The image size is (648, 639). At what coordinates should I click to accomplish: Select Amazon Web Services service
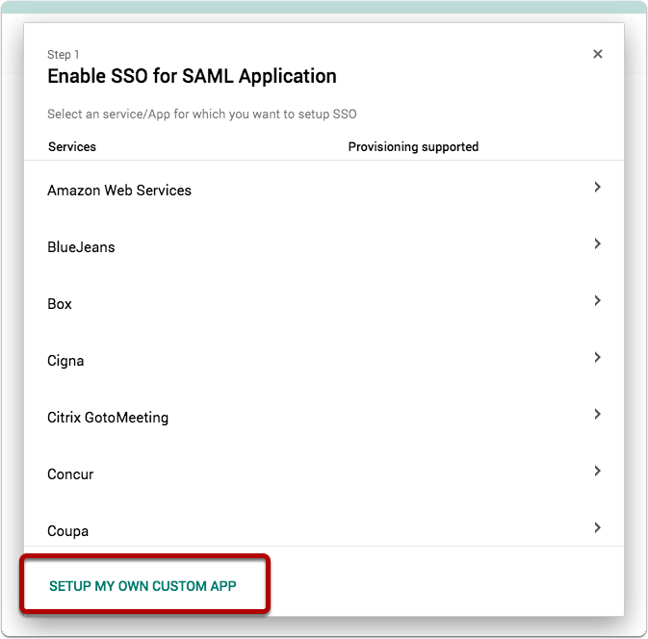[119, 191]
